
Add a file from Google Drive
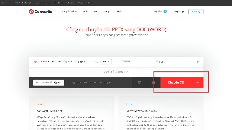tap(153, 83)
